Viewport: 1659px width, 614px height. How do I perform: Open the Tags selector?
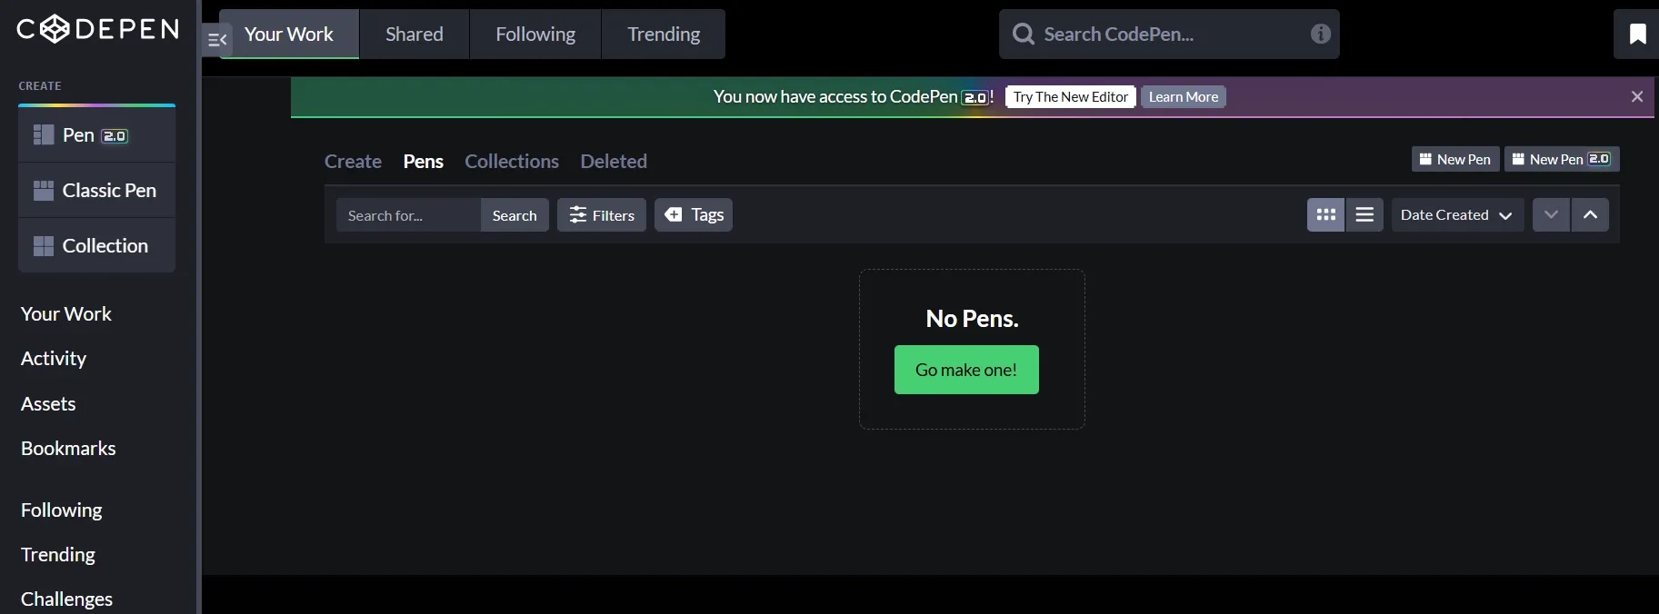click(694, 215)
